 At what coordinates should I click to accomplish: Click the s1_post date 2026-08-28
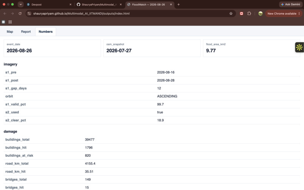[x=166, y=80]
